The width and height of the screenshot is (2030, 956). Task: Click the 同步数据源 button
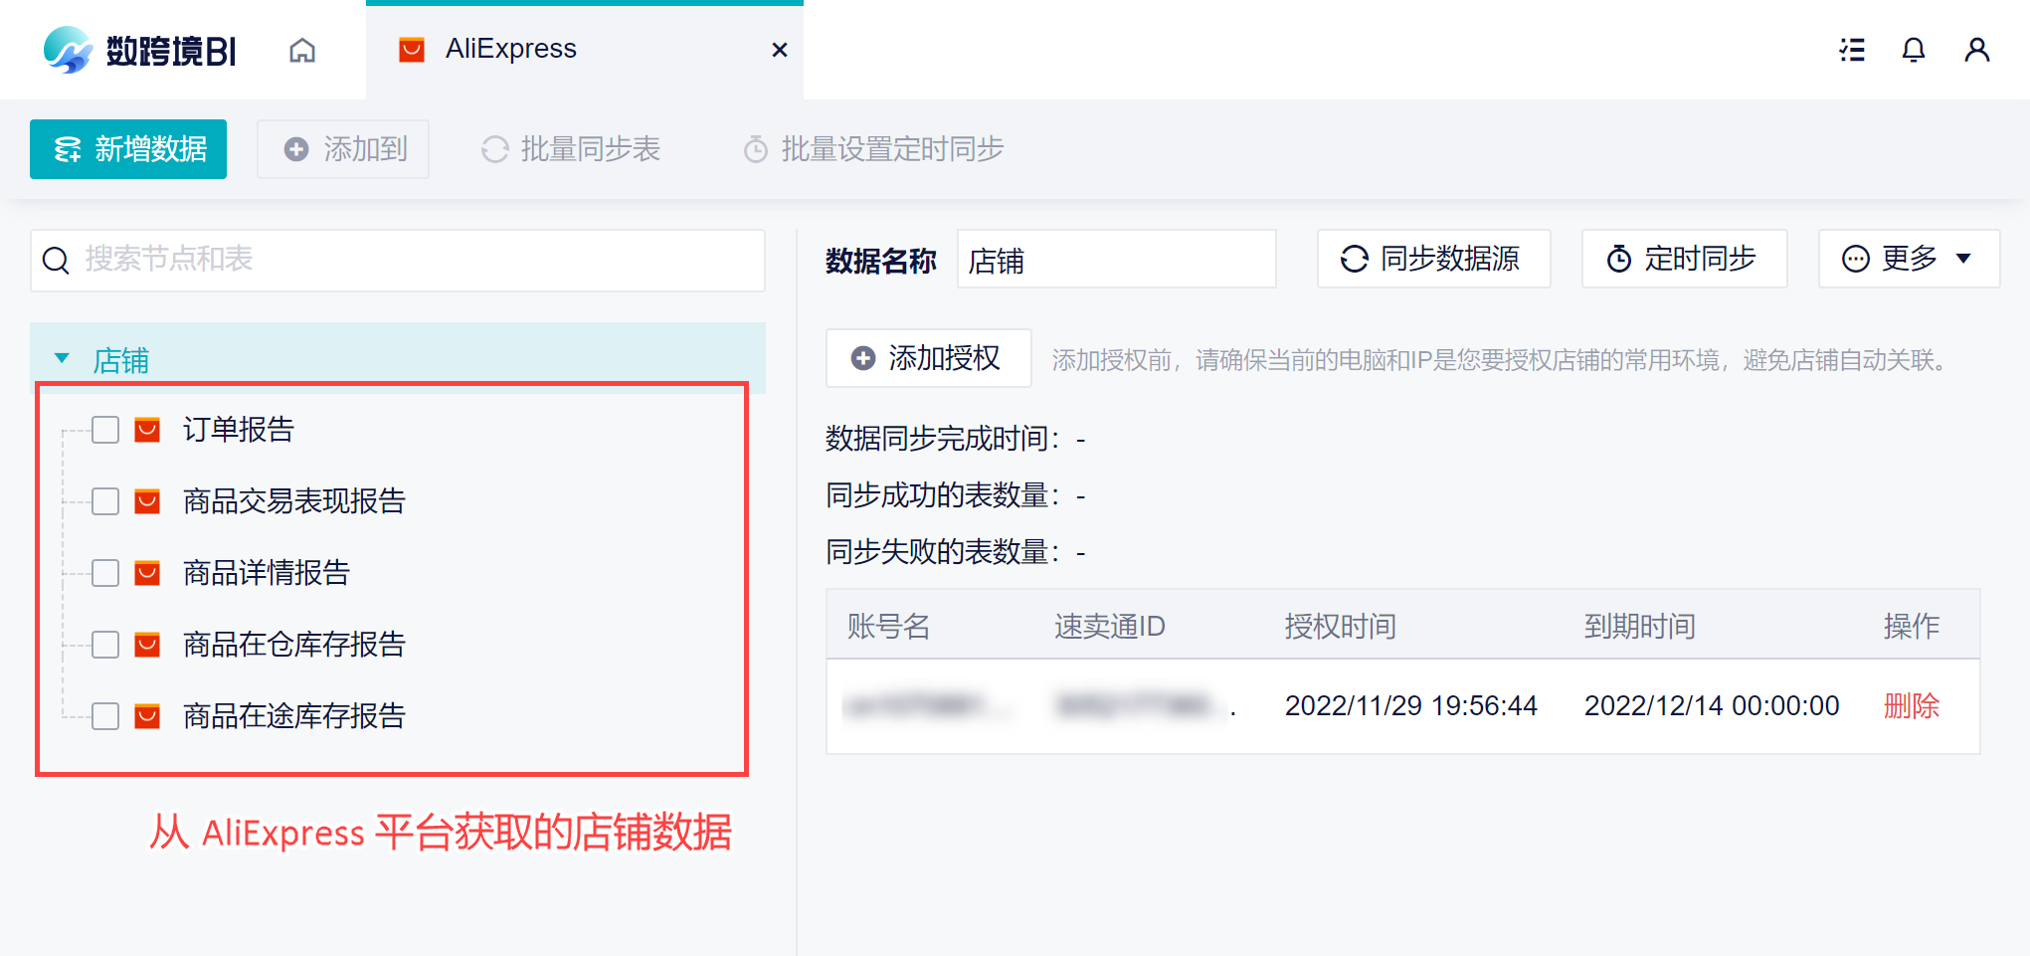click(1433, 260)
